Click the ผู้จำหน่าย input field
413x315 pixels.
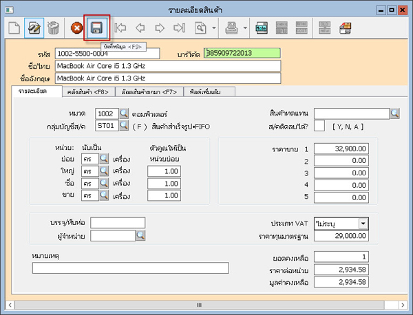(x=113, y=235)
